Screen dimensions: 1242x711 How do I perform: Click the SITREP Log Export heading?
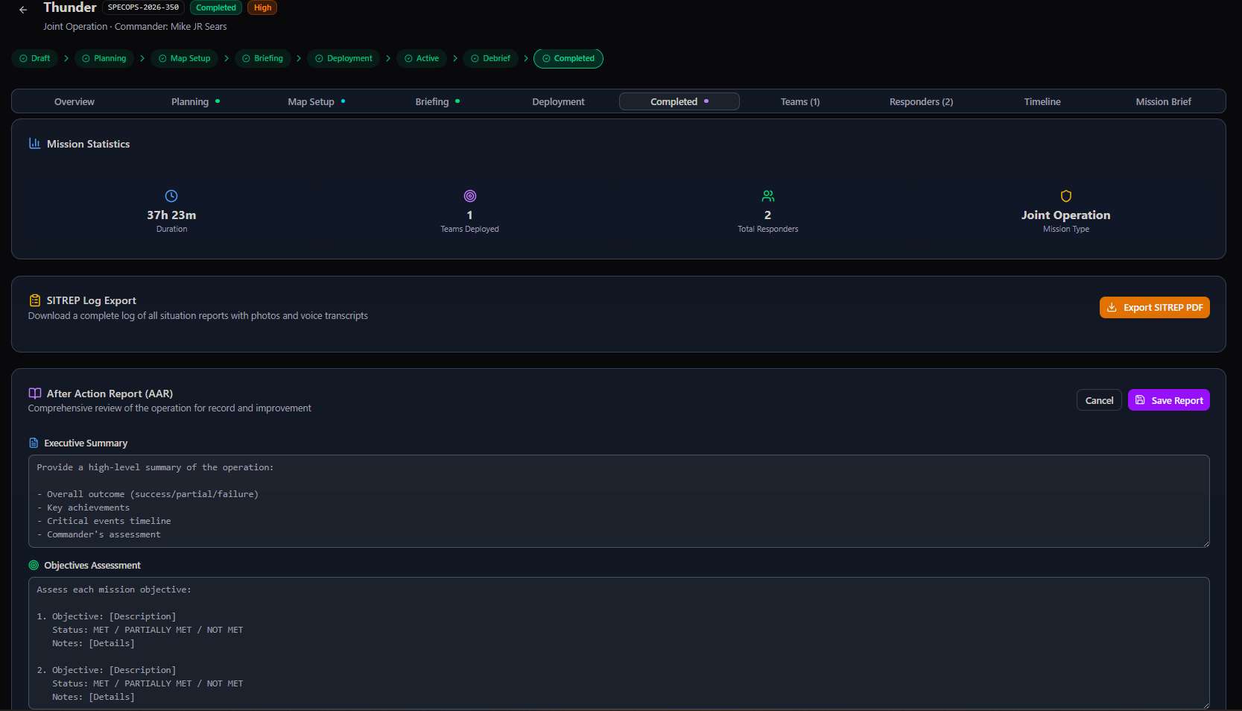tap(92, 300)
